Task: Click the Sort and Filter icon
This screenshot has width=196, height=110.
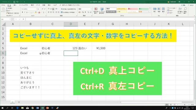Action: click(180, 9)
